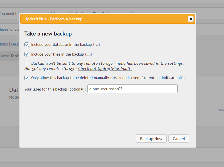Follow the Check out UpdraftPlus Vault link

105,69
